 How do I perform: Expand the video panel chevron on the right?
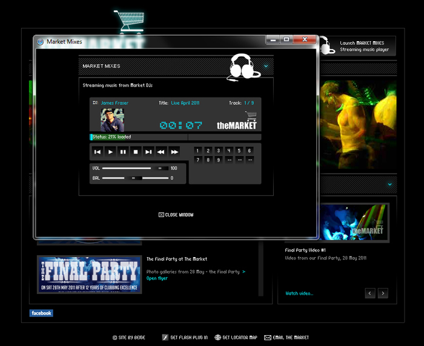(x=389, y=184)
